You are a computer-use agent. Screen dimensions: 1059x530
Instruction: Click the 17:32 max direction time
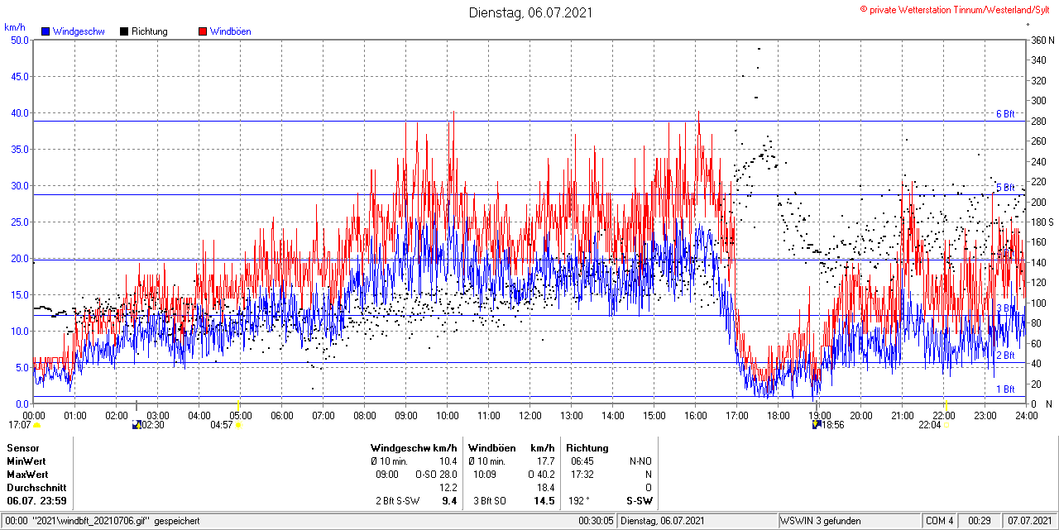pyautogui.click(x=582, y=475)
